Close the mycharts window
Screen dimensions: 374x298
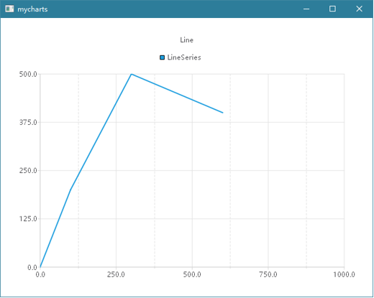click(359, 9)
